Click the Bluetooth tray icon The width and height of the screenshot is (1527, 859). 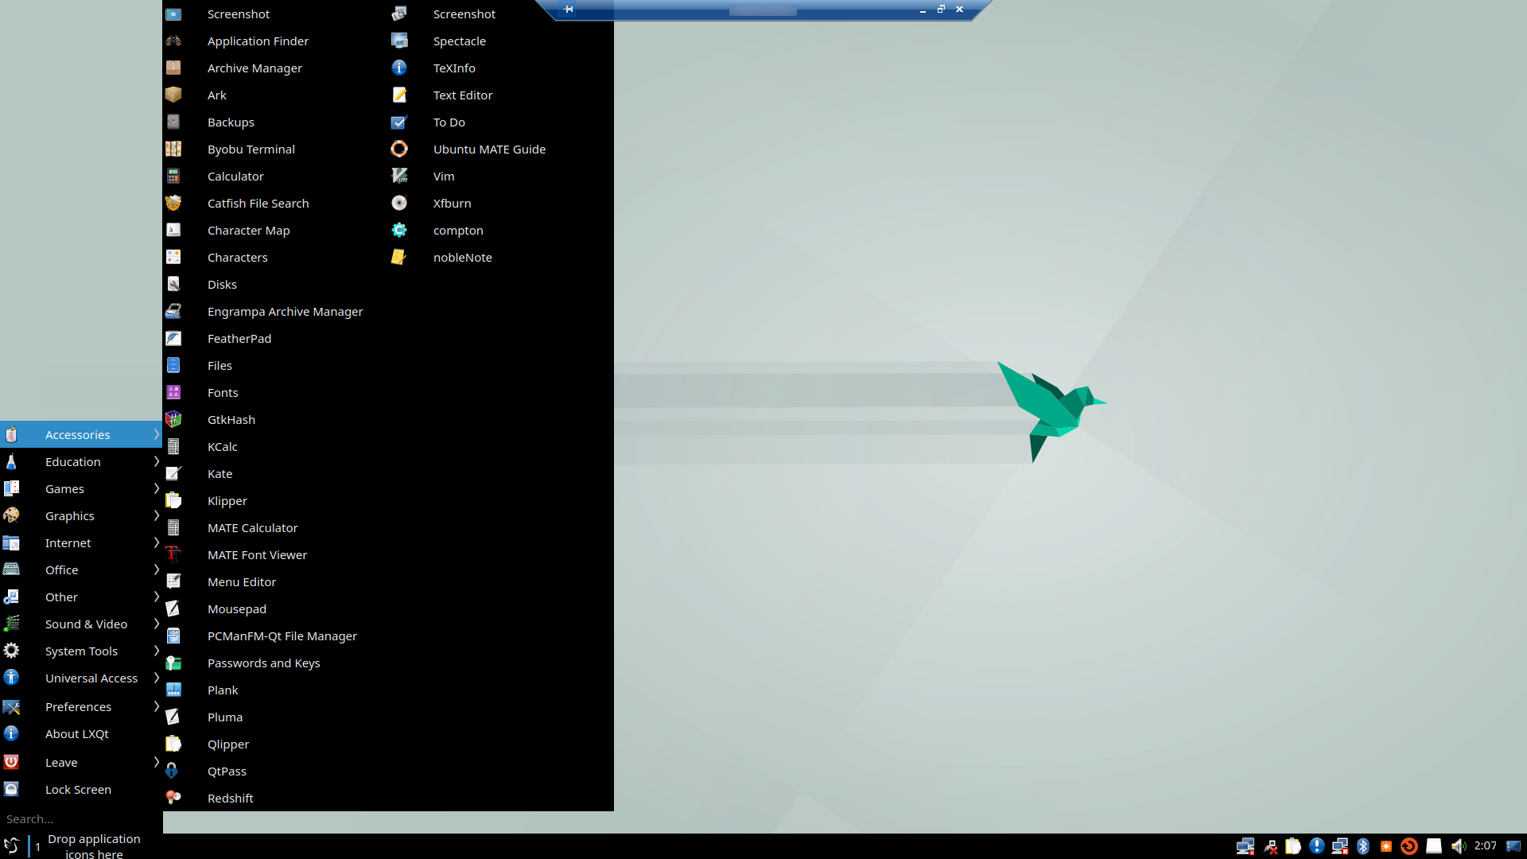click(x=1363, y=846)
